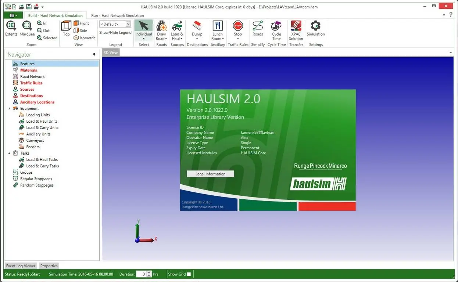Open Simulation settings
Viewport: 458px width, 282px height.
tap(316, 29)
